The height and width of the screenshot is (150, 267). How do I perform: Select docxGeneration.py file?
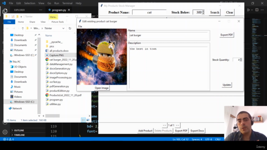(x=60, y=68)
